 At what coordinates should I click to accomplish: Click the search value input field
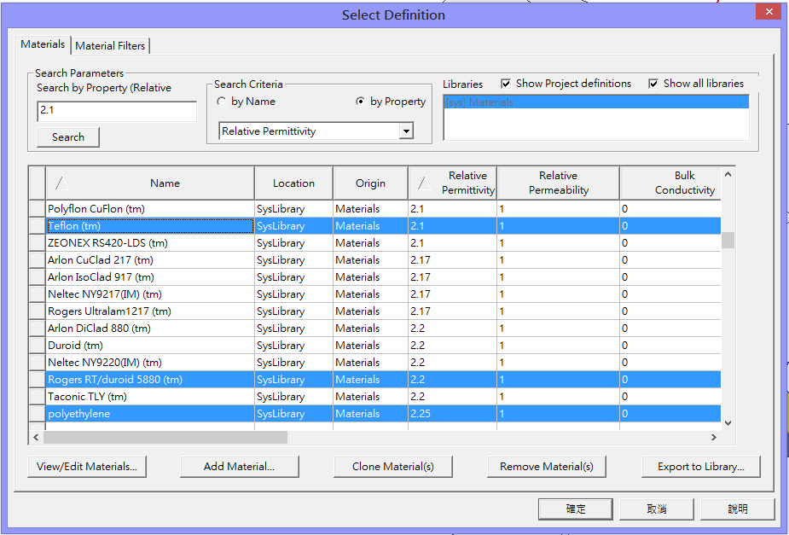click(117, 111)
